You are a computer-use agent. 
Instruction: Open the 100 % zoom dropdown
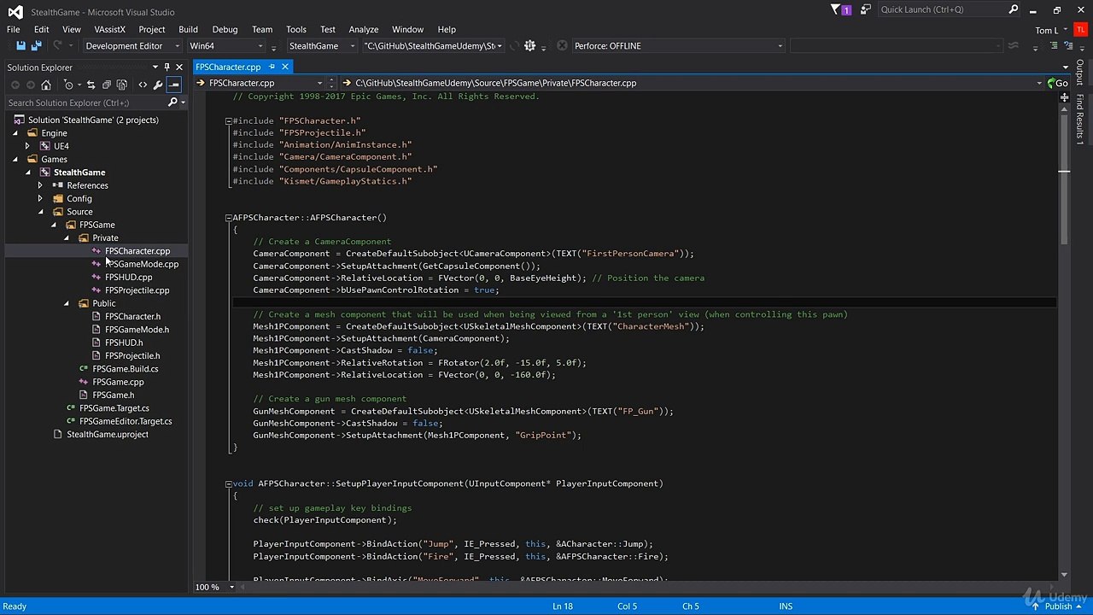[213, 587]
